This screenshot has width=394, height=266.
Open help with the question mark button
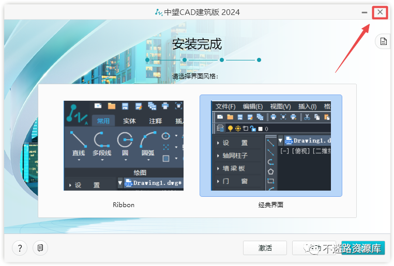pyautogui.click(x=20, y=248)
